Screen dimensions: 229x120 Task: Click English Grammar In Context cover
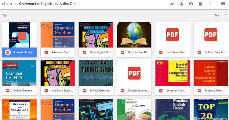(x=134, y=109)
